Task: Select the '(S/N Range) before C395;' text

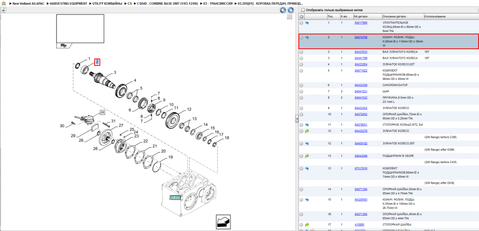Action: 440,137
